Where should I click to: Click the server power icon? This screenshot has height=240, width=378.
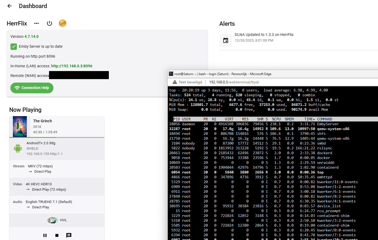(x=49, y=23)
